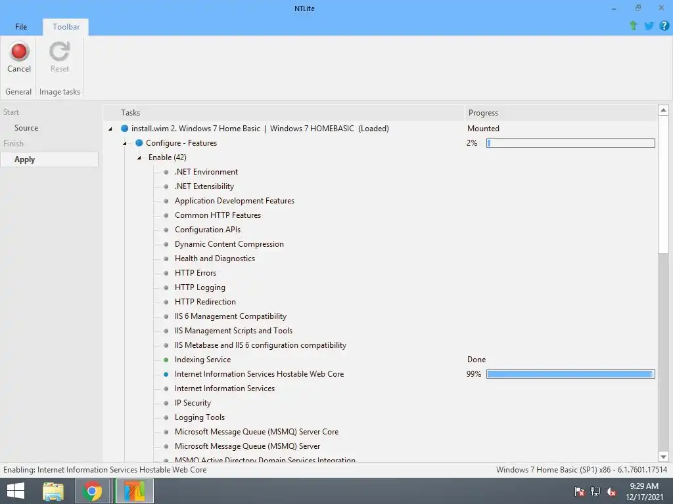Click the Mounted status text
The height and width of the screenshot is (504, 673).
tap(483, 128)
